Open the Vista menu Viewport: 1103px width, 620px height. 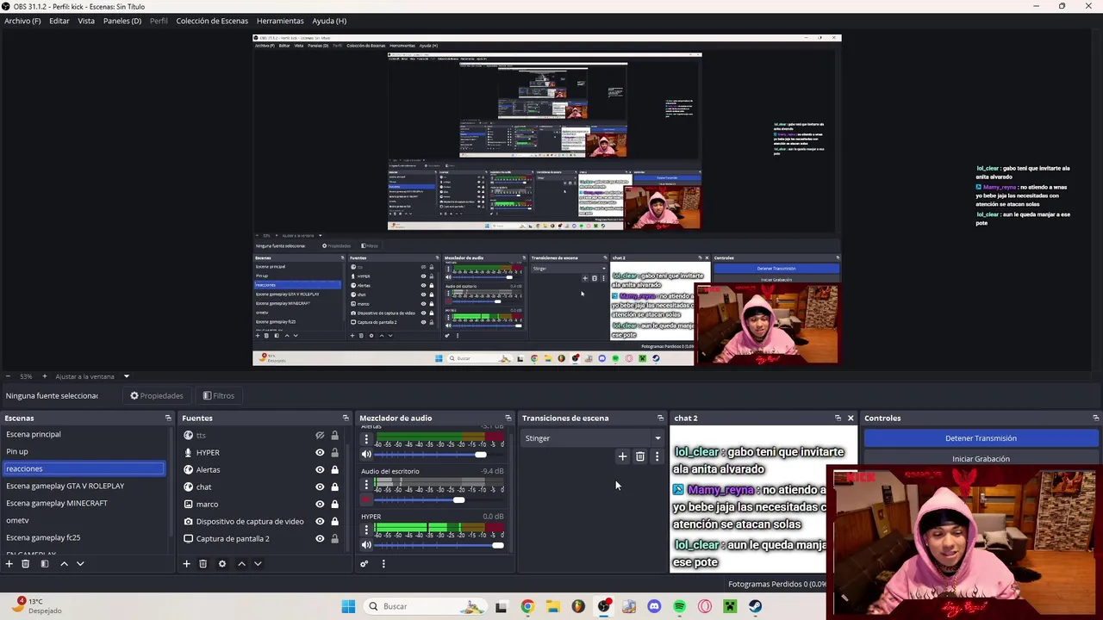click(86, 21)
